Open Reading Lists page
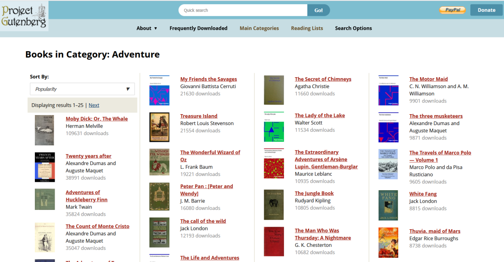This screenshot has height=262, width=504. tap(307, 28)
